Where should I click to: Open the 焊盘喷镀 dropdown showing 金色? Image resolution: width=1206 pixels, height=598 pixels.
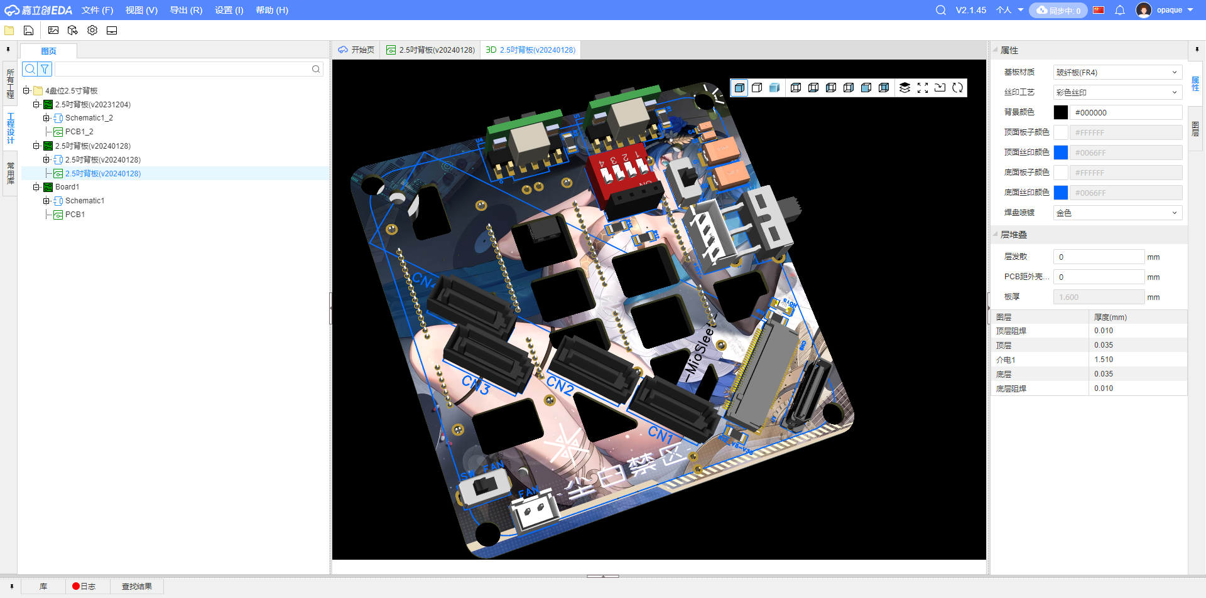point(1117,213)
